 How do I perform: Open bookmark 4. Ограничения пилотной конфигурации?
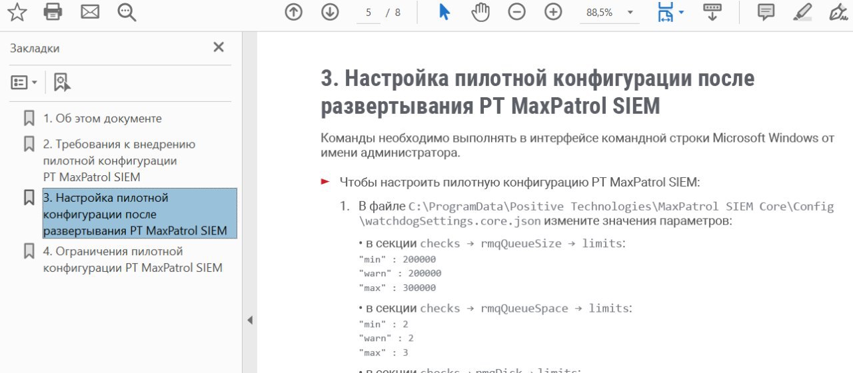pyautogui.click(x=133, y=260)
